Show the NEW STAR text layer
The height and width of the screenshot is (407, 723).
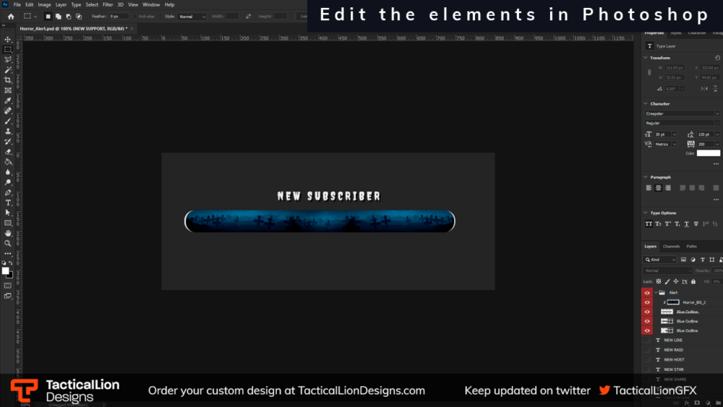(647, 369)
